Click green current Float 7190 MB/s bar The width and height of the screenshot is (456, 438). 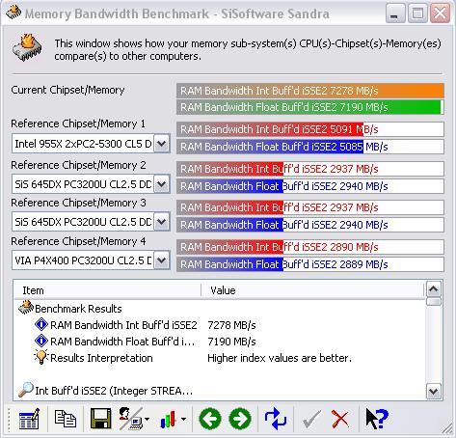310,107
